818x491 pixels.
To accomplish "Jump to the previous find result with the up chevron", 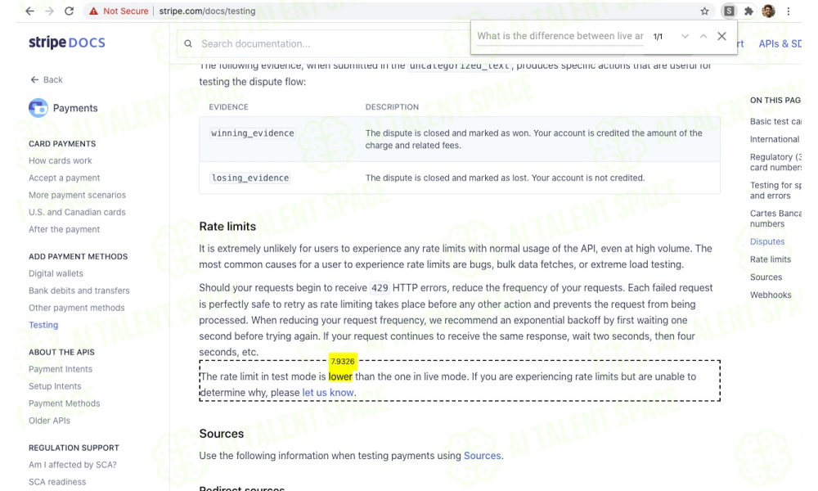I will click(703, 36).
